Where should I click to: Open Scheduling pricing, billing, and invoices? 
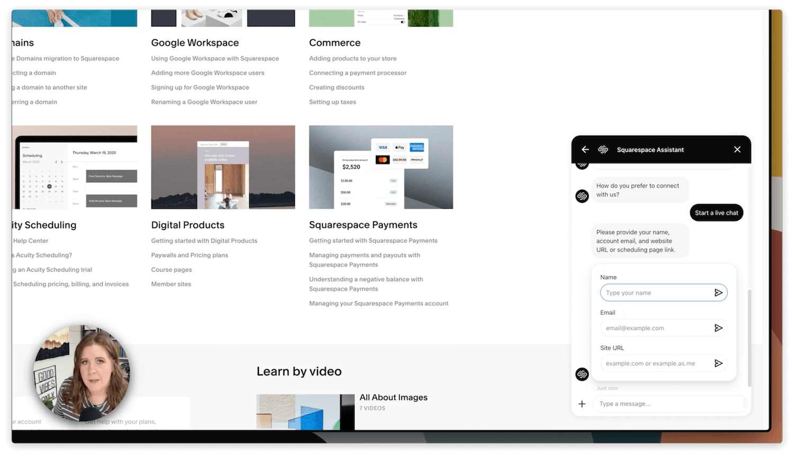(71, 284)
